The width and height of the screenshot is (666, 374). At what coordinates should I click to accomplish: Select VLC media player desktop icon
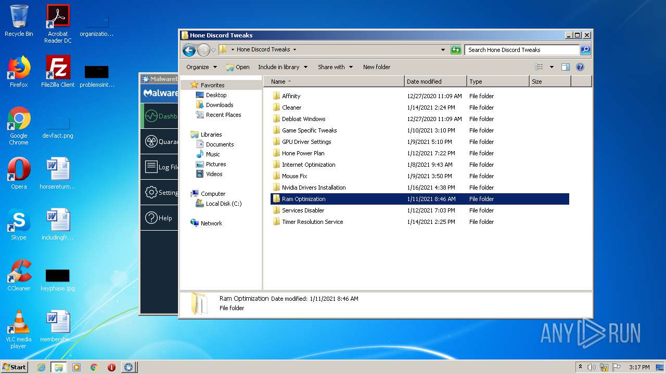(x=19, y=329)
